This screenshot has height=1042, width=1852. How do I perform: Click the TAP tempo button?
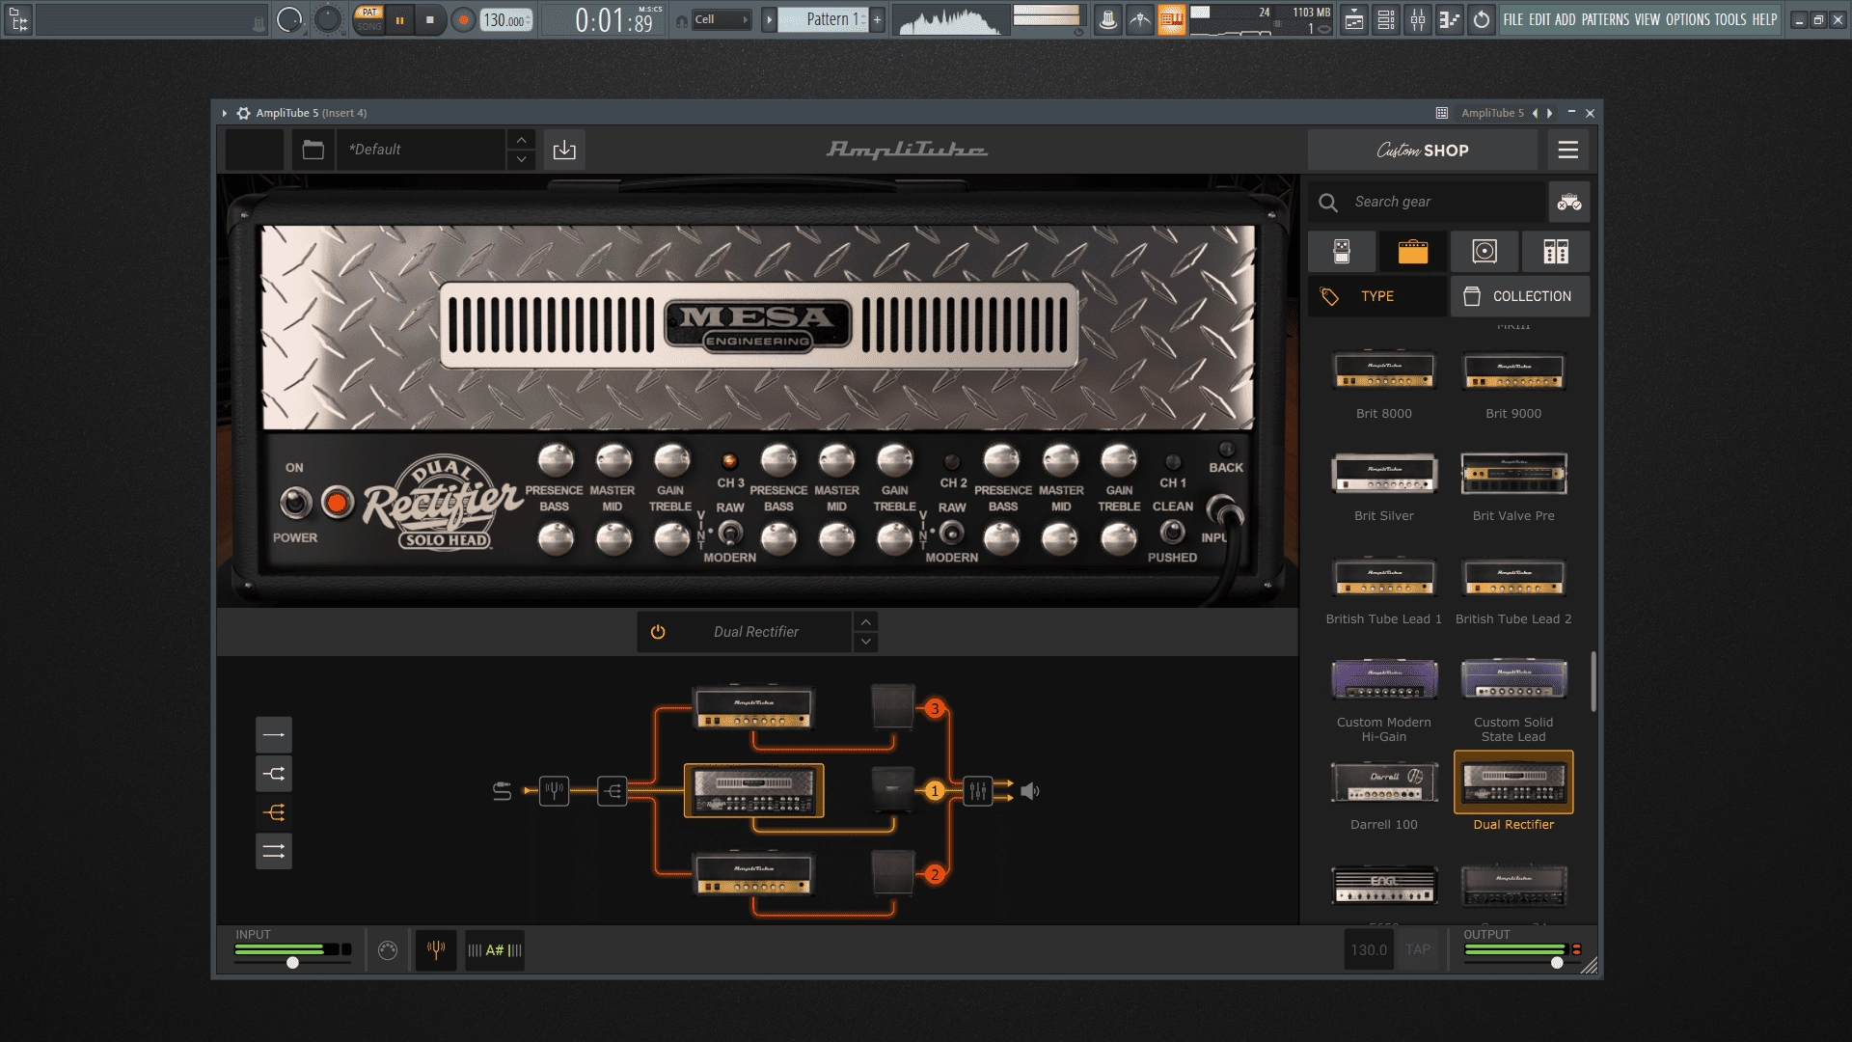pyautogui.click(x=1417, y=949)
